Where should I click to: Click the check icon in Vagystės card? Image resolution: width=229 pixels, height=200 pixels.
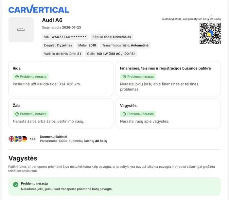[x=124, y=114]
